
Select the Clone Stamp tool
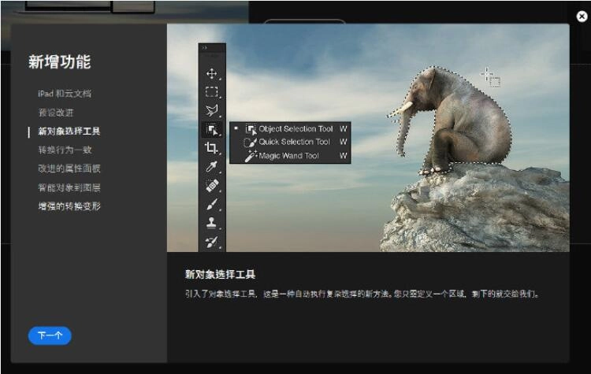click(211, 223)
